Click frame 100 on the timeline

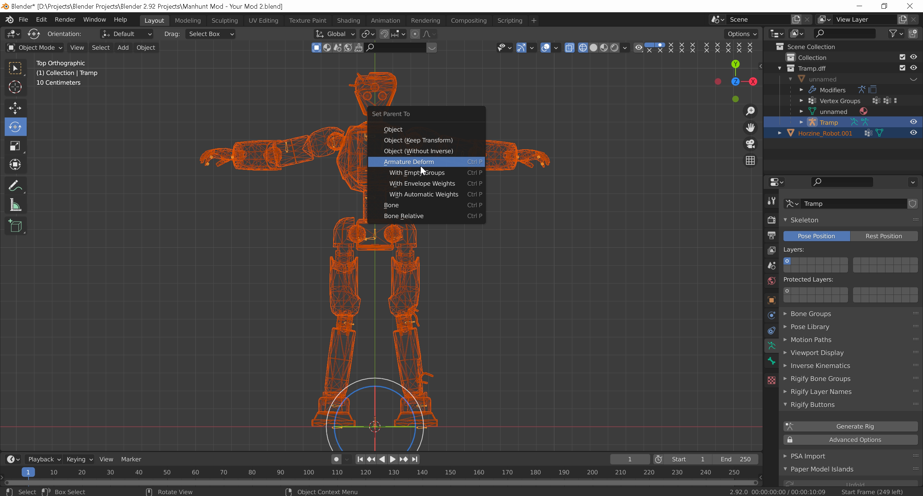coord(309,472)
